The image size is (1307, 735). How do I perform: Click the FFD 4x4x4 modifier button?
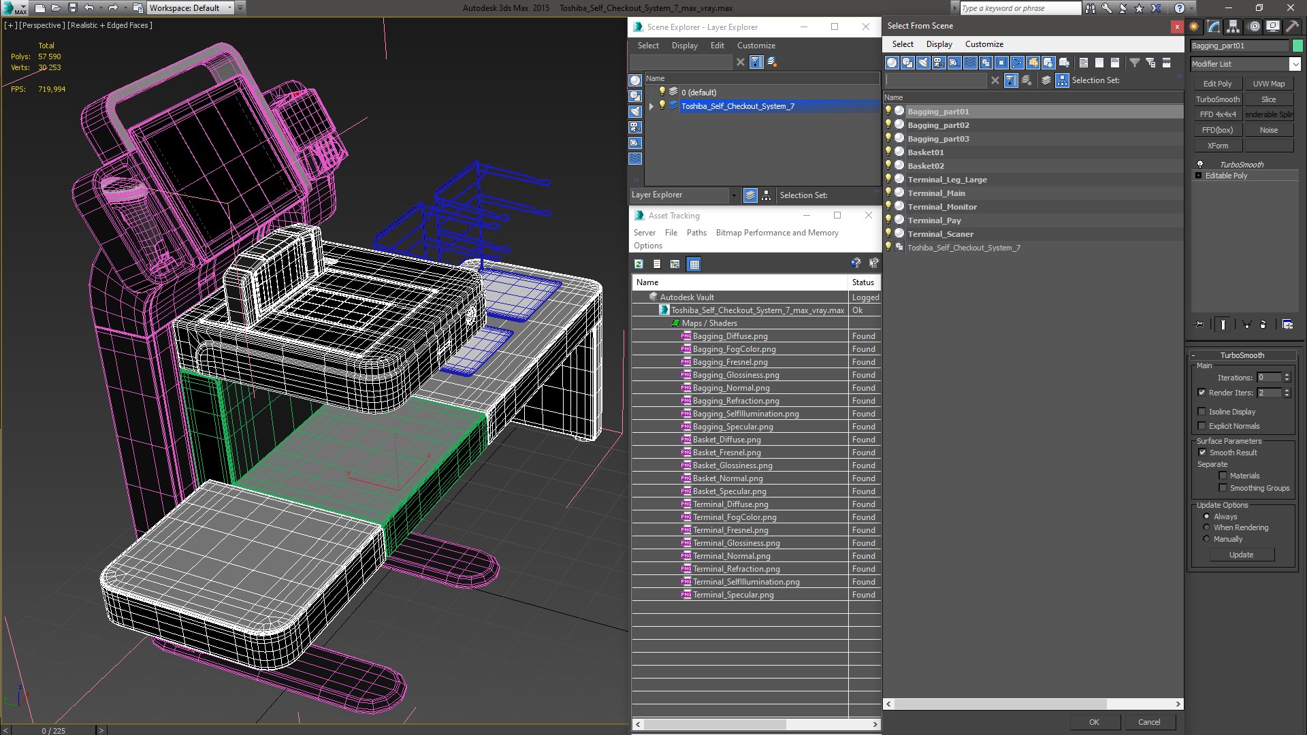point(1217,114)
